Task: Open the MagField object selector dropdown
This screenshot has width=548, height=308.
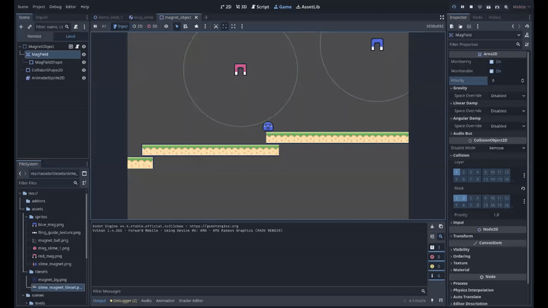Action: (x=485, y=35)
